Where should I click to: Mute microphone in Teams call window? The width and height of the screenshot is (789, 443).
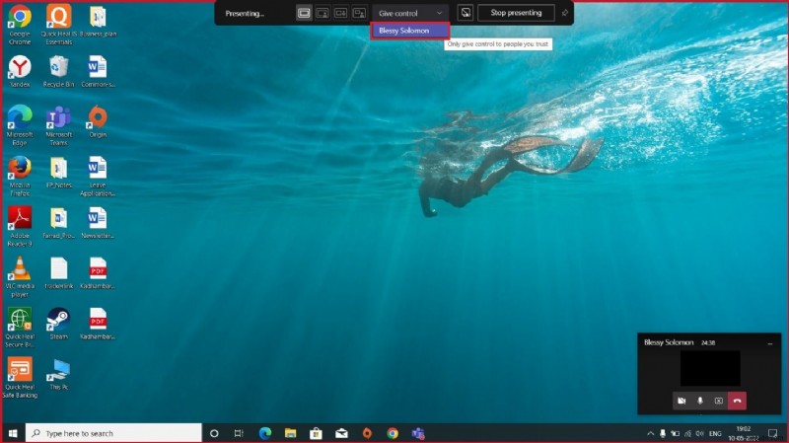coord(700,401)
